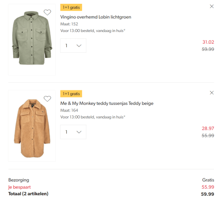Favorite the teddy tussenjas with heart icon

(x=47, y=99)
